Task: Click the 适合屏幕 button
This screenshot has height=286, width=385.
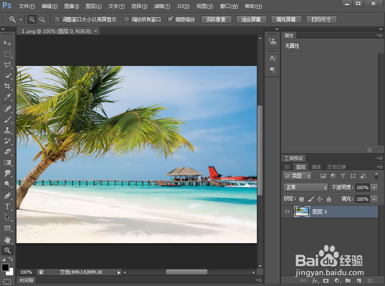Action: [251, 20]
